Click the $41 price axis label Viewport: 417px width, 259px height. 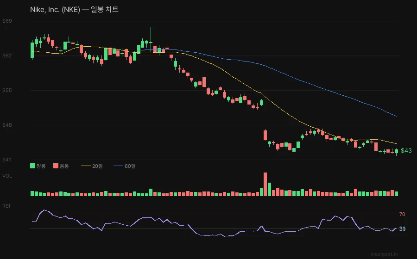point(7,160)
